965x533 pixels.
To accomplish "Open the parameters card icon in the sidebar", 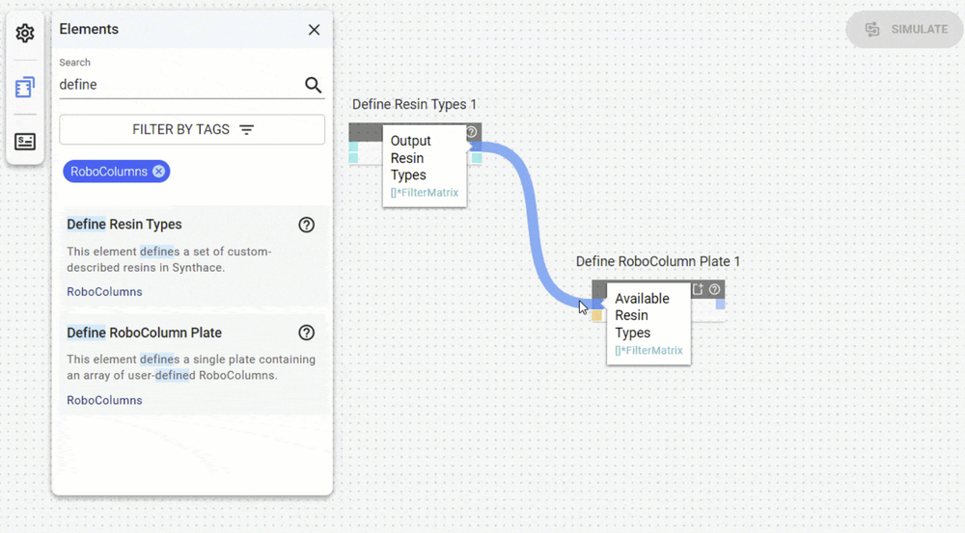I will (x=25, y=142).
